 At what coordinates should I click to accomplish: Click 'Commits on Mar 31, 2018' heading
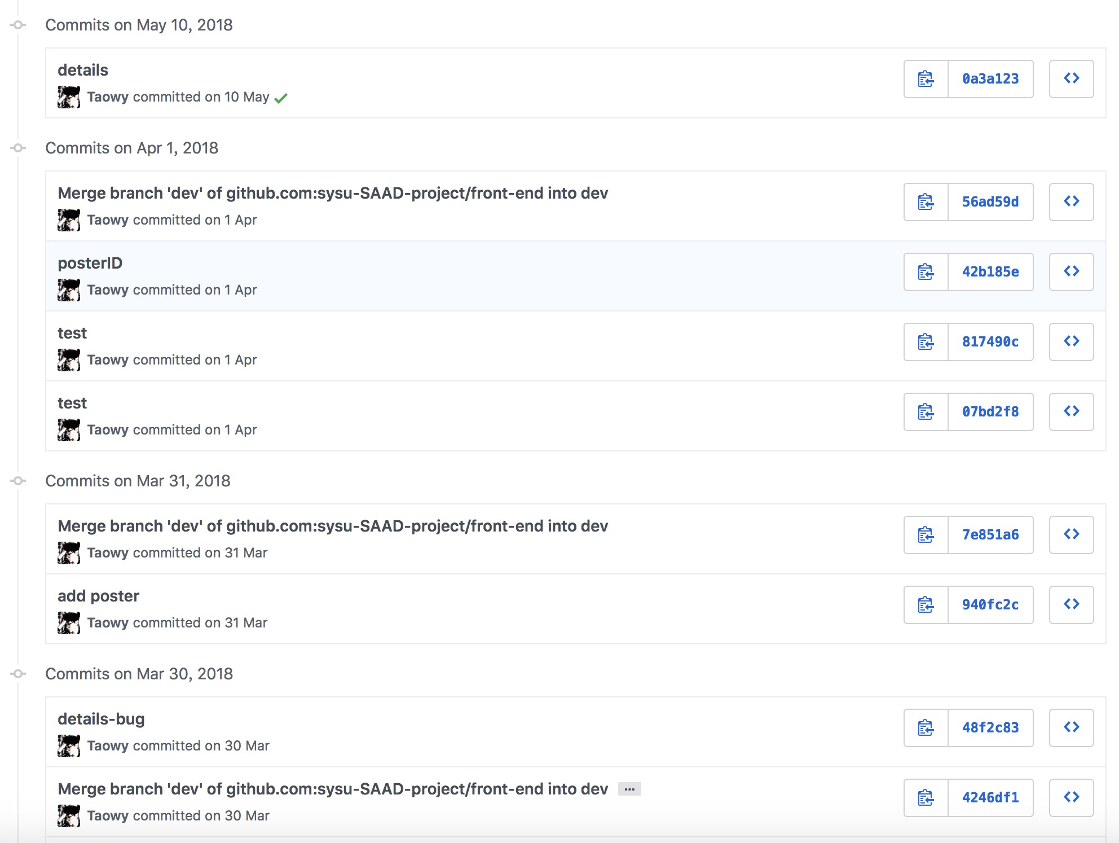tap(138, 481)
